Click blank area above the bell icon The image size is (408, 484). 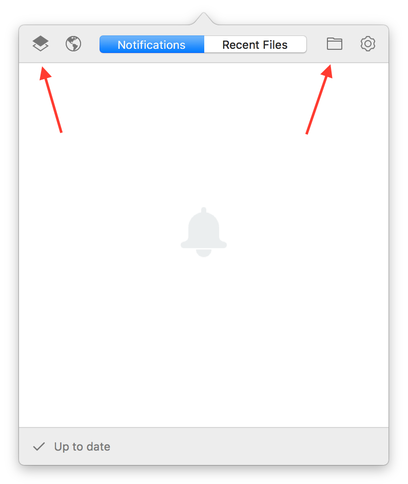(204, 136)
